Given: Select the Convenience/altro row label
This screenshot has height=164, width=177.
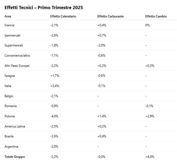Looking at the screenshot, I should pos(17,56).
